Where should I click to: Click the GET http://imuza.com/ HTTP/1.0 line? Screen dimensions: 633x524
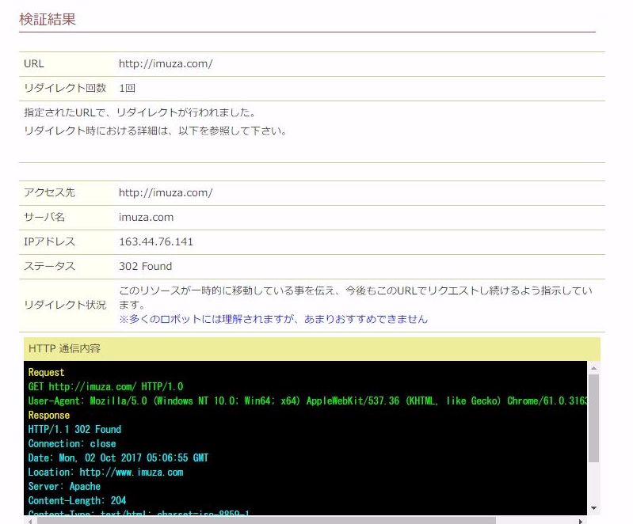(x=106, y=386)
